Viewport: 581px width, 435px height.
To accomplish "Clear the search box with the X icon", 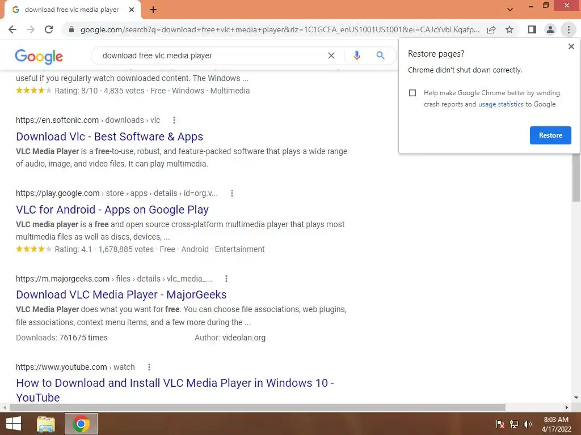I will (331, 56).
